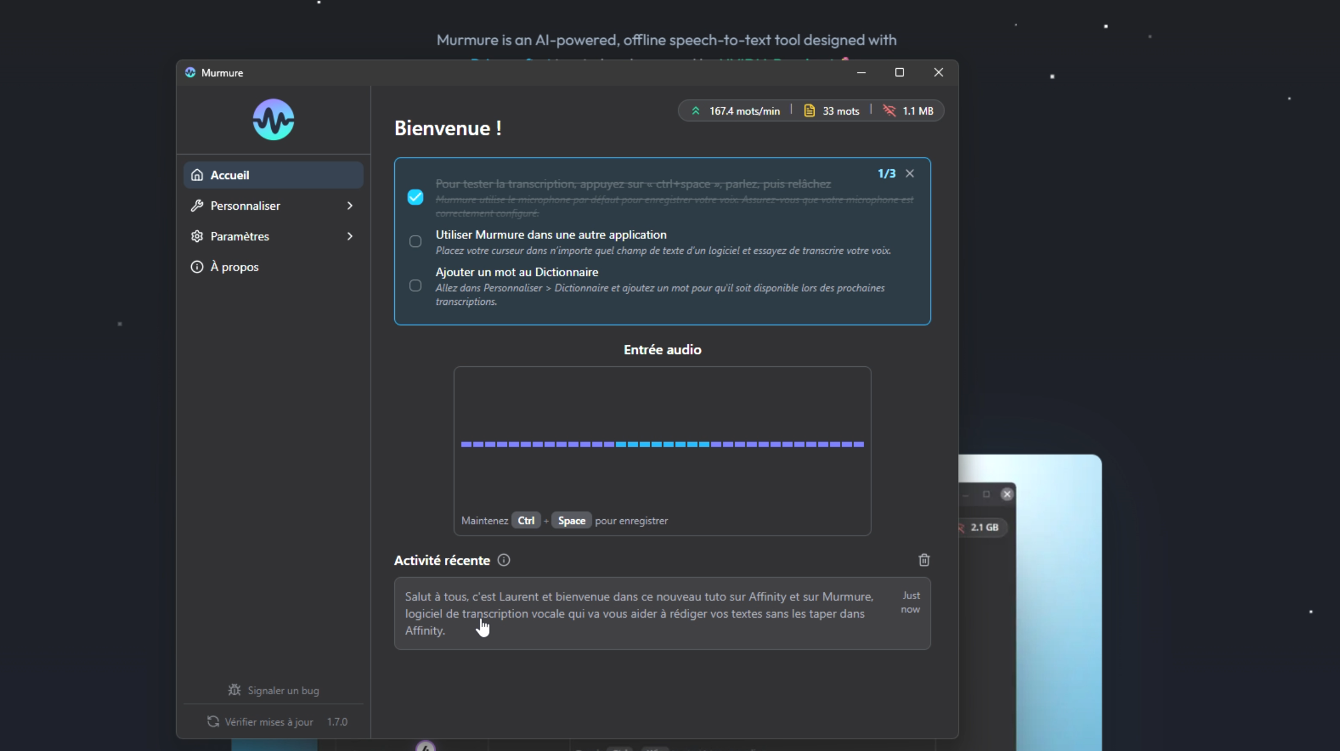Open the À propos page
The height and width of the screenshot is (751, 1340).
click(x=273, y=267)
